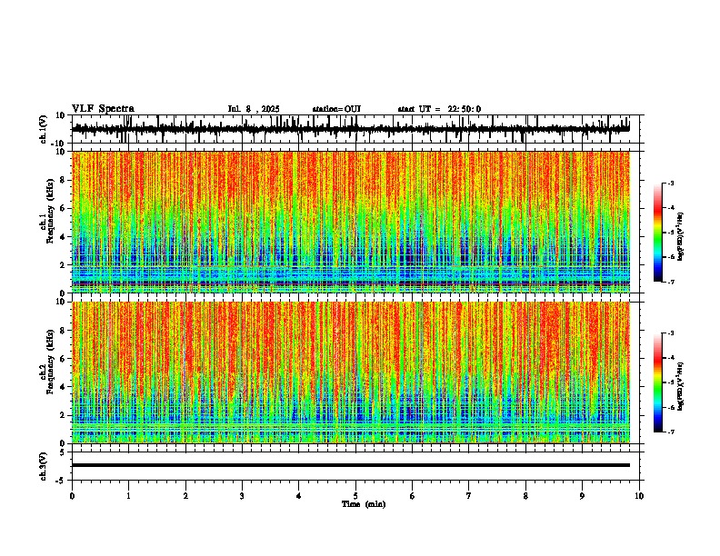This screenshot has height=556, width=720.
Task: Click the ch.2 "Frequency (kHz)" axis label
Action: pos(50,362)
